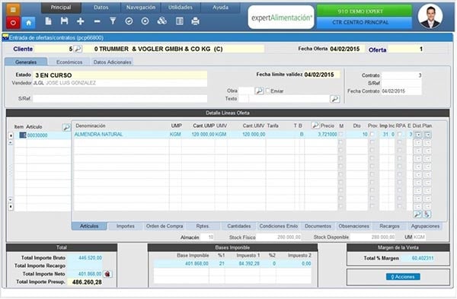Click the Fecha límite validez date field
Screen dimensions: 457x299
coord(321,75)
